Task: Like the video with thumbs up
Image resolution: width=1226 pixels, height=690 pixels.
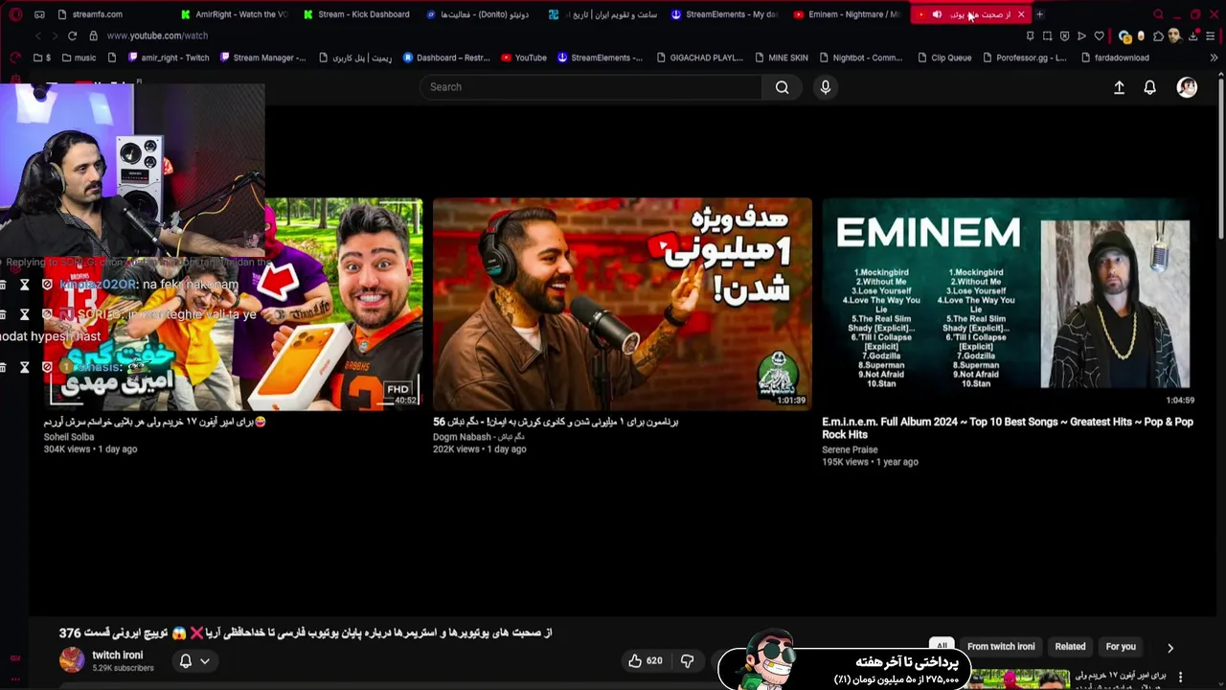Action: point(645,660)
